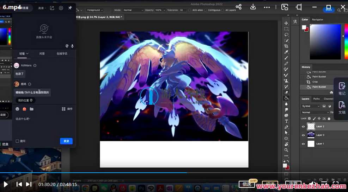Screen dimensions: 348x192
Task: Switch to the Paths tab
Action: click(317, 99)
